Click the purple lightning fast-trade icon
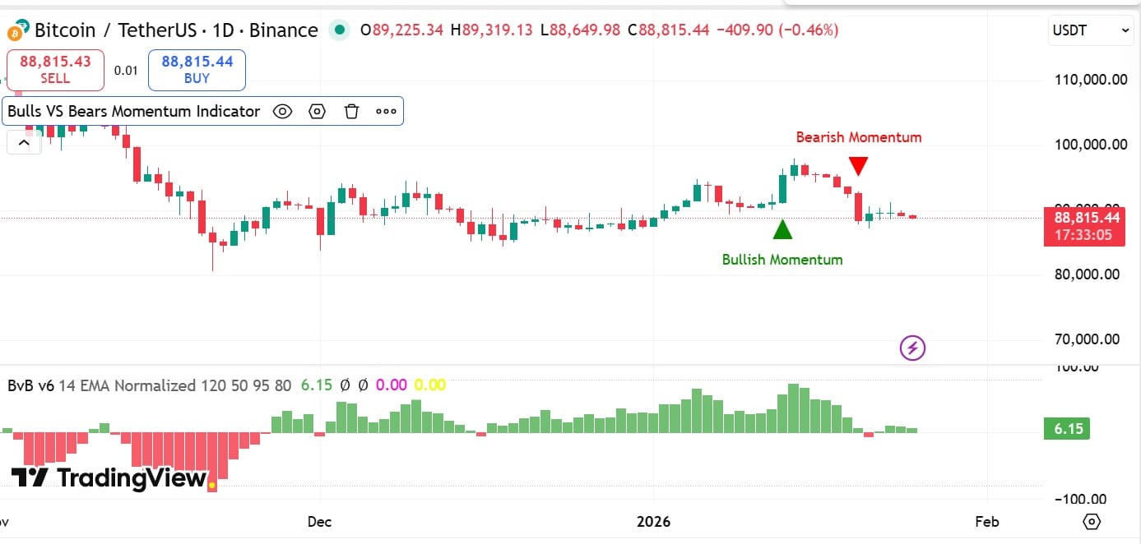This screenshot has height=544, width=1141. [x=913, y=348]
